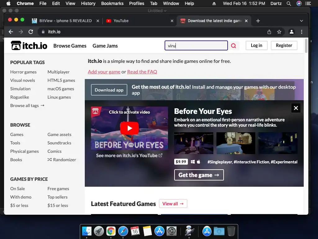Viewport: 318px width, 239px height.
Task: Expand the Chrome tab list chevron
Action: (302, 21)
